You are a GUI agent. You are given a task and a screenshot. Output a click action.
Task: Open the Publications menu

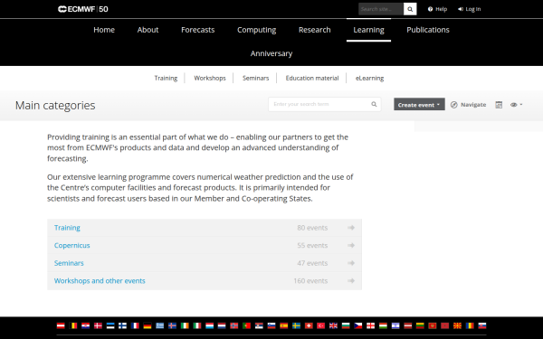(428, 30)
